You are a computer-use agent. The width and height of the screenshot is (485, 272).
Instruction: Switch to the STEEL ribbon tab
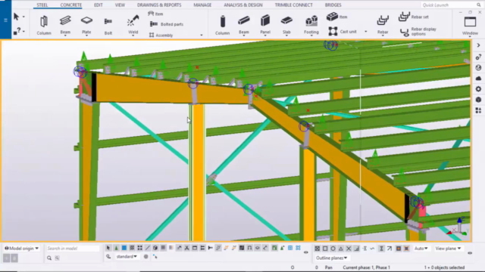42,5
